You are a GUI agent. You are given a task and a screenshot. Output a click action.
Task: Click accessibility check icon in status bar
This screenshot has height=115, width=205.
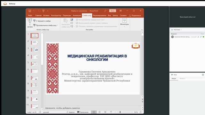(40, 112)
